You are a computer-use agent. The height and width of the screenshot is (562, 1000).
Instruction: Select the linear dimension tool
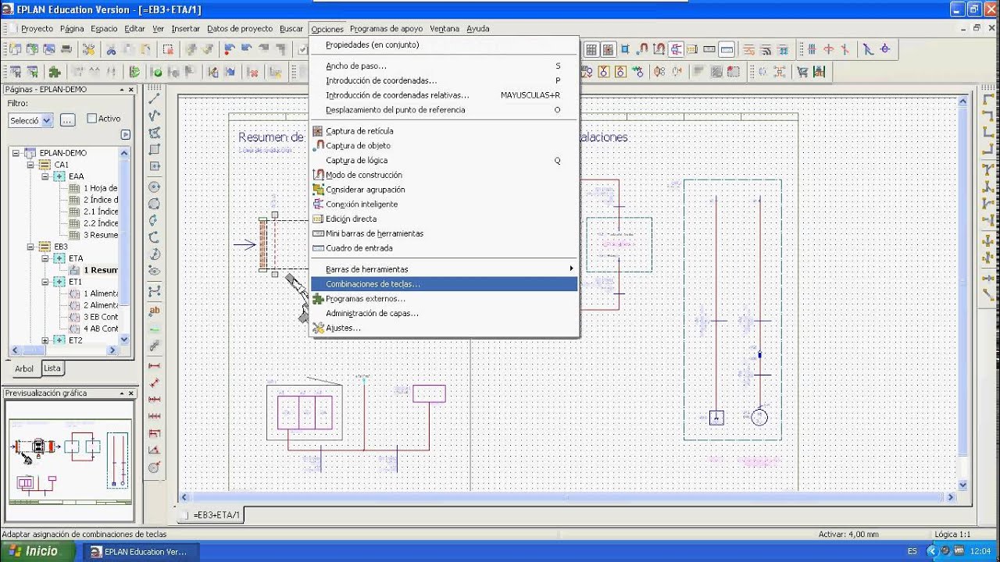coord(155,366)
